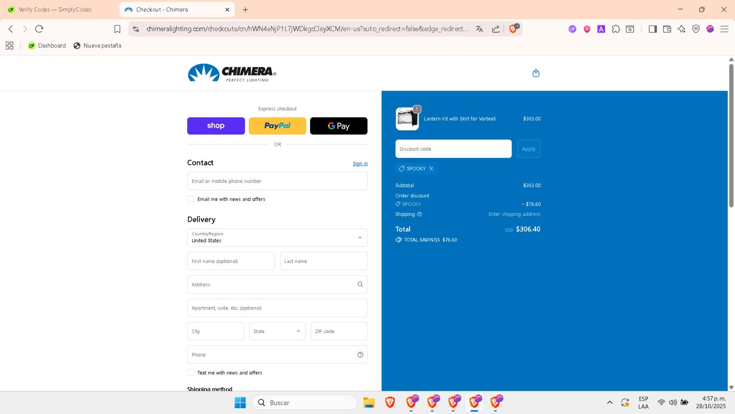735x414 pixels.
Task: Open the browser hamburger menu
Action: [724, 29]
